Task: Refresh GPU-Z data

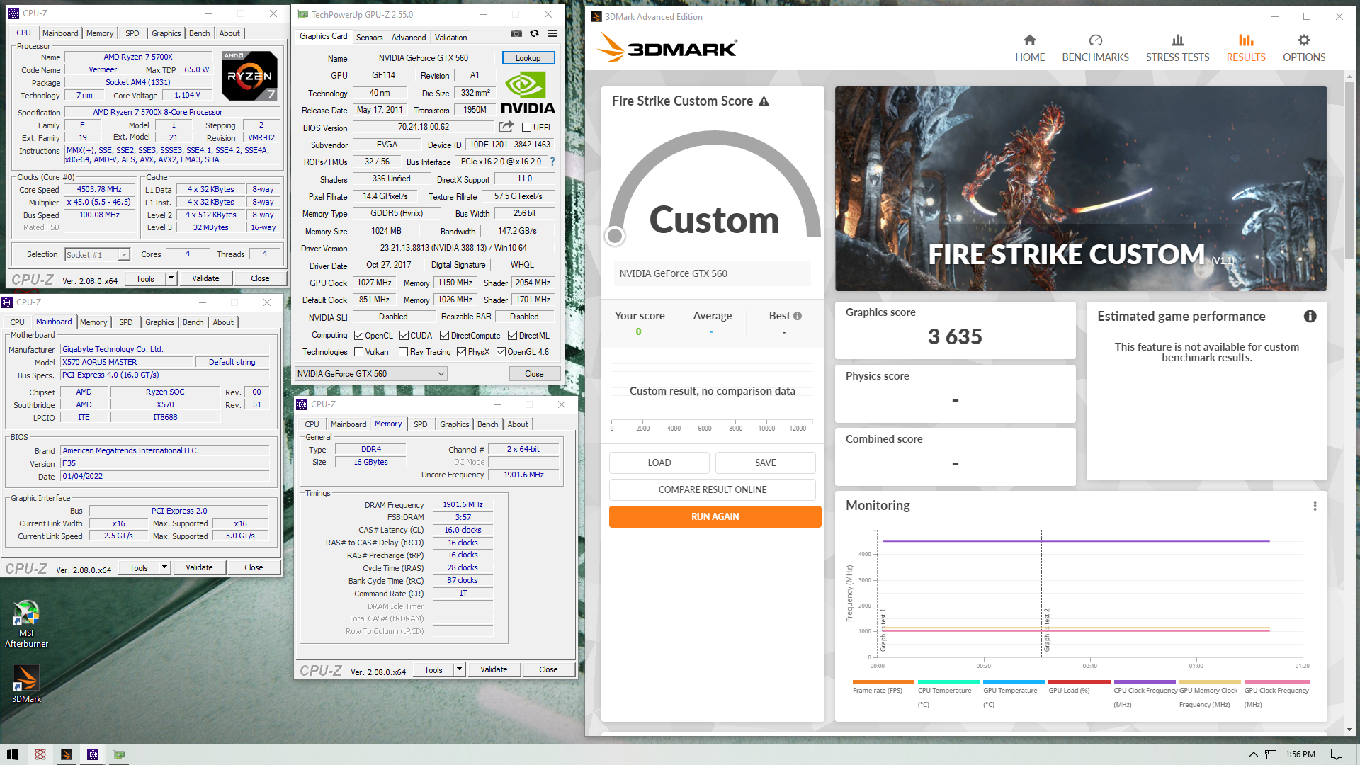Action: pos(534,33)
